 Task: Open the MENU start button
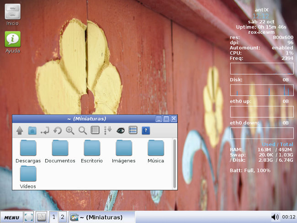pos(11,218)
